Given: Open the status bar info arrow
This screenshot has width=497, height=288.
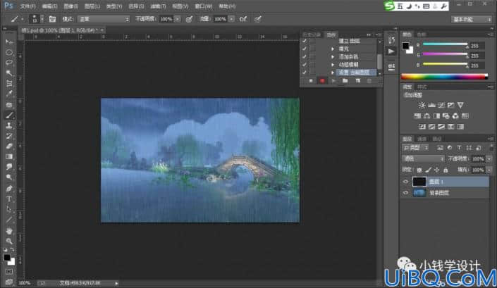Looking at the screenshot, I should pyautogui.click(x=116, y=283).
